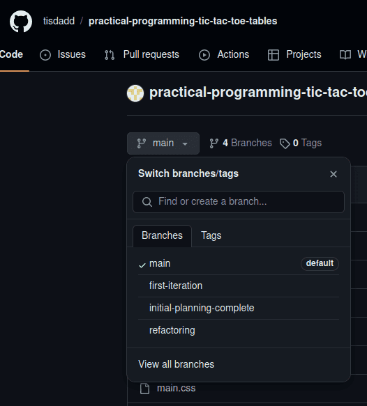This screenshot has width=367, height=406.
Task: Click the tag icon beside 0 Tags
Action: click(285, 143)
